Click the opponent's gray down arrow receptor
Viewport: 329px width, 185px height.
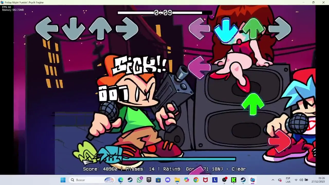pyautogui.click(x=74, y=29)
